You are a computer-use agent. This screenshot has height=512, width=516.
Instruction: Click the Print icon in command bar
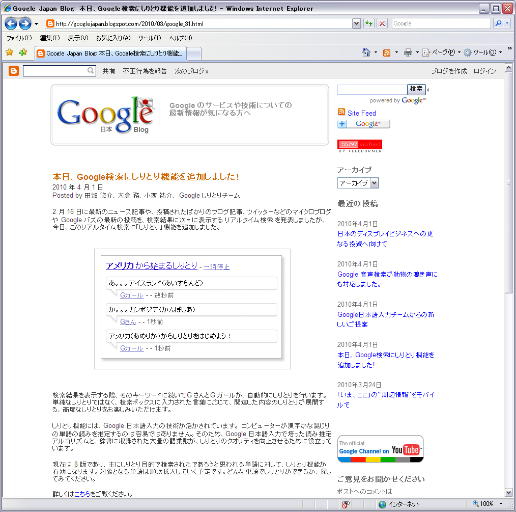click(408, 52)
